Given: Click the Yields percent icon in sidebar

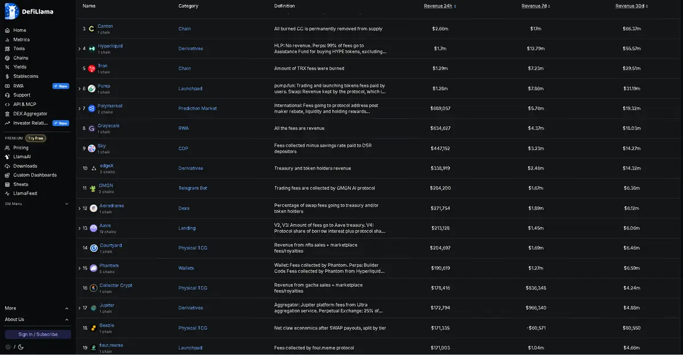Looking at the screenshot, I should coord(7,67).
